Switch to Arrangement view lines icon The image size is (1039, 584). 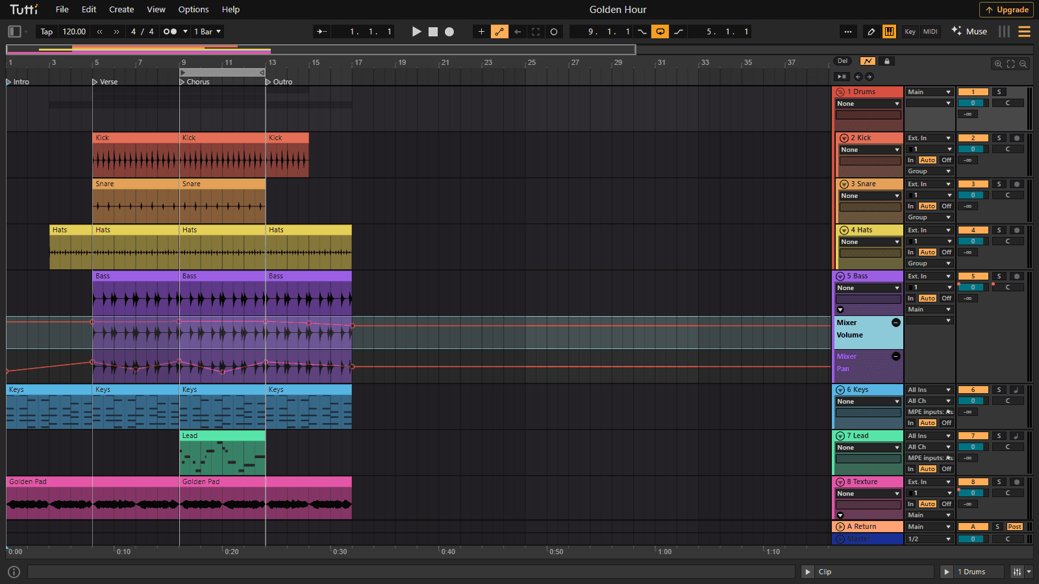(1024, 31)
